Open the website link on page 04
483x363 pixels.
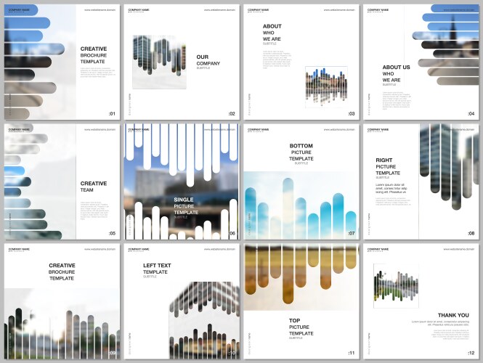click(x=459, y=10)
